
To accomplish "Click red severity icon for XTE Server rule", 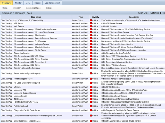I will tap(91, 23).
